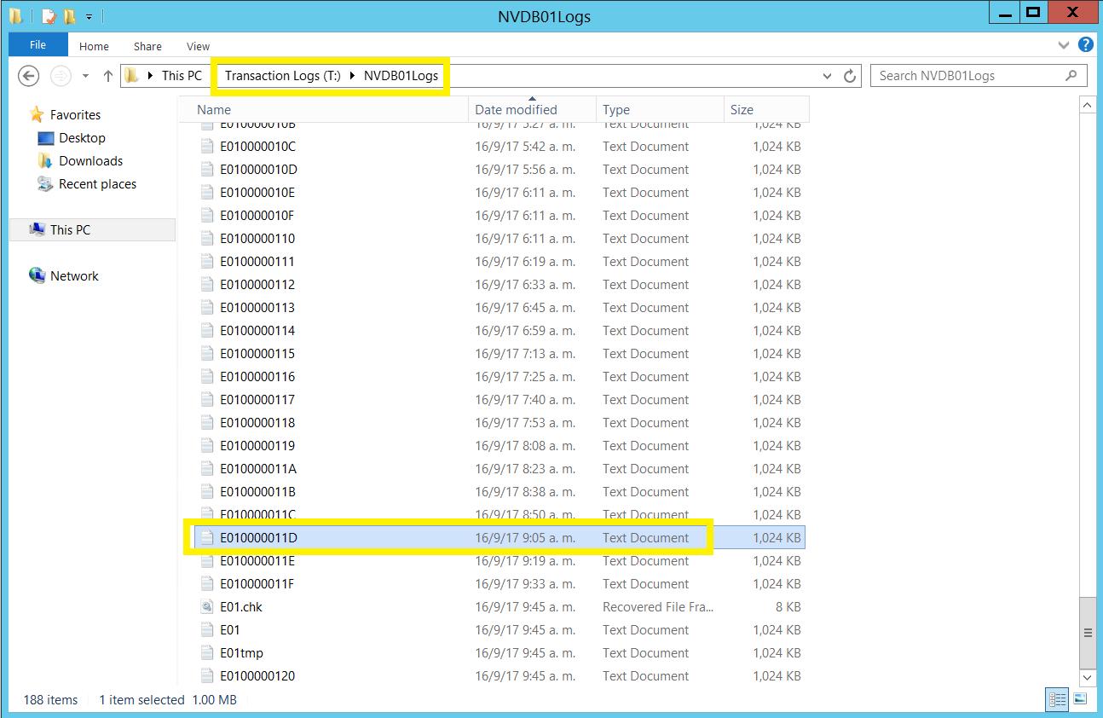This screenshot has height=718, width=1103.
Task: Click the Forward navigation arrow
Action: click(61, 76)
